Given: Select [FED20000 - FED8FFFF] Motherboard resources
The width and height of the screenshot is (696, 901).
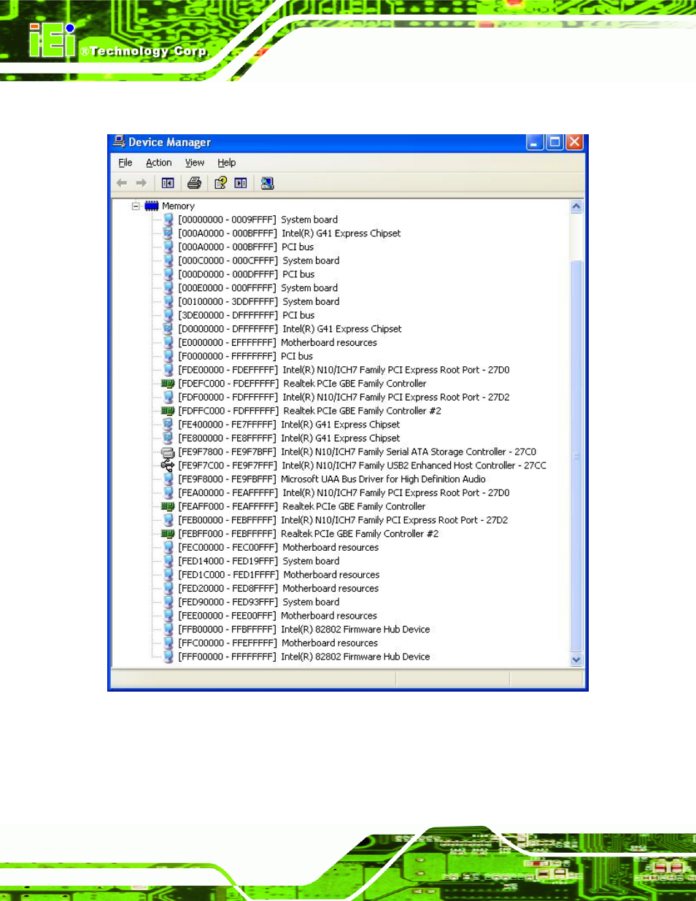Looking at the screenshot, I should pos(279,589).
